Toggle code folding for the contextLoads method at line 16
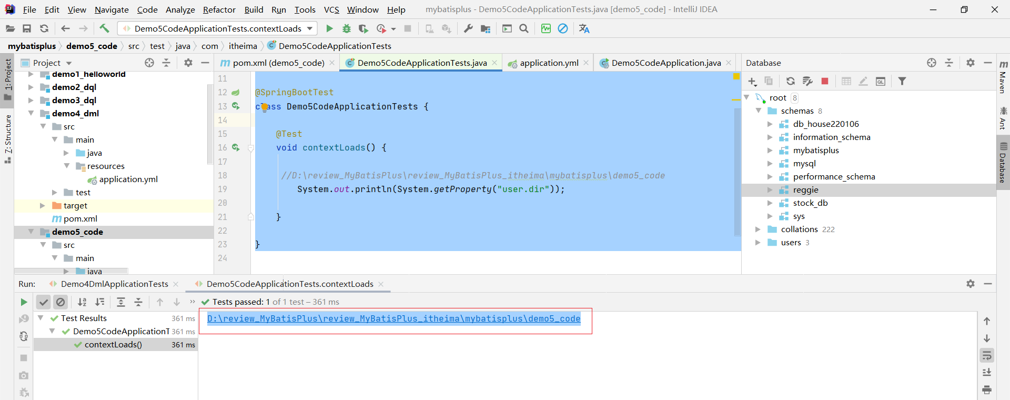The height and width of the screenshot is (400, 1010). click(x=251, y=148)
